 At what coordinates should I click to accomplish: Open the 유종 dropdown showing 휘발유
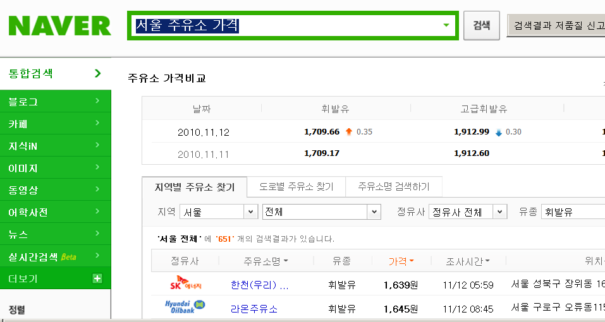(x=573, y=212)
